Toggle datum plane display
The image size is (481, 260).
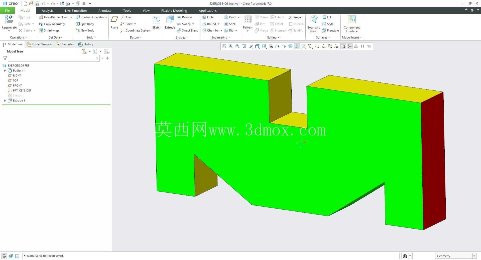pos(317,46)
